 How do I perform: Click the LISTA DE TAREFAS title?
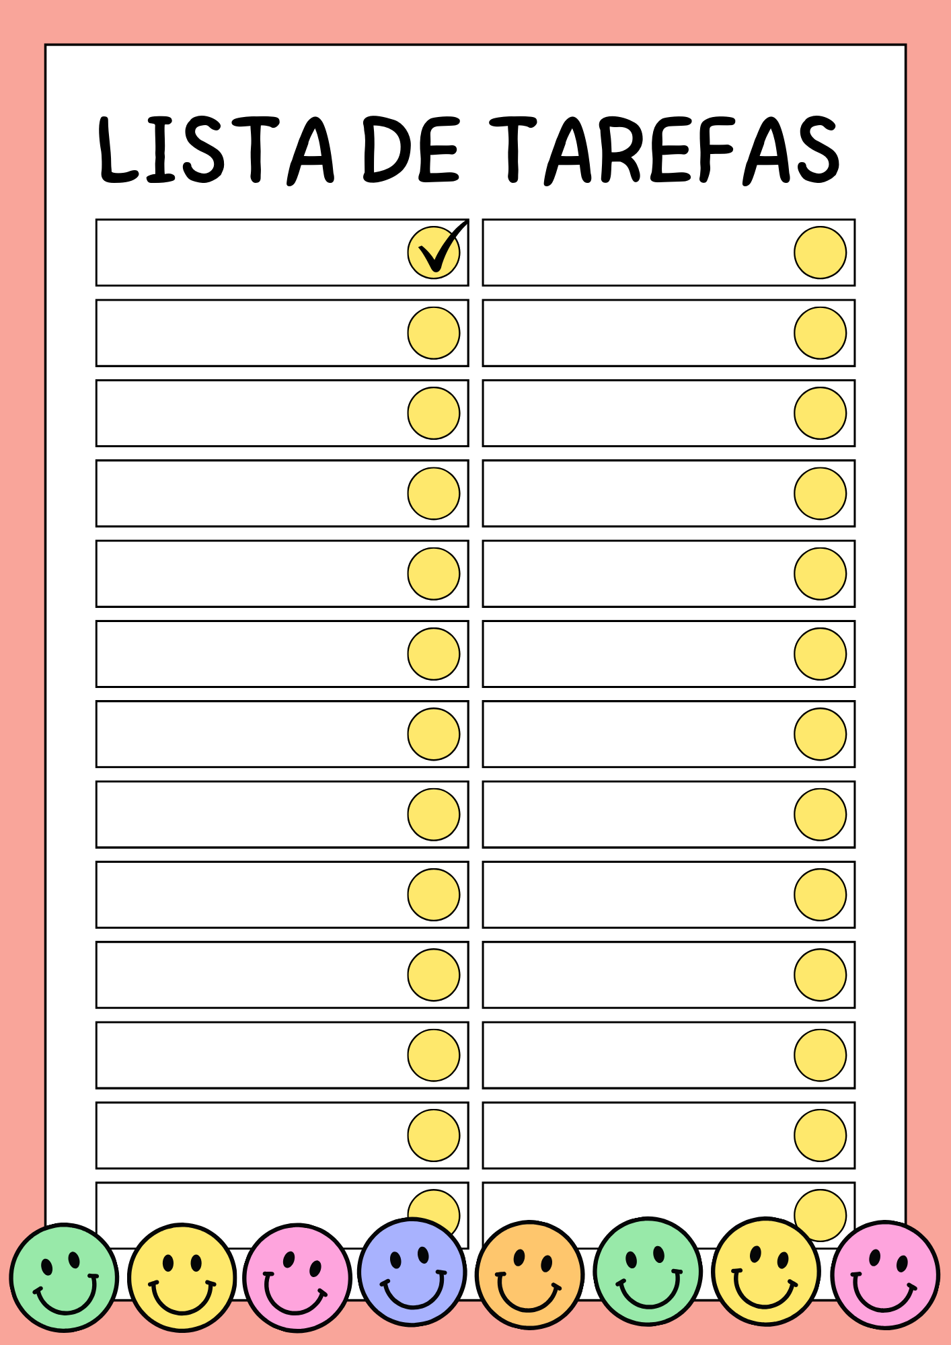pyautogui.click(x=469, y=151)
